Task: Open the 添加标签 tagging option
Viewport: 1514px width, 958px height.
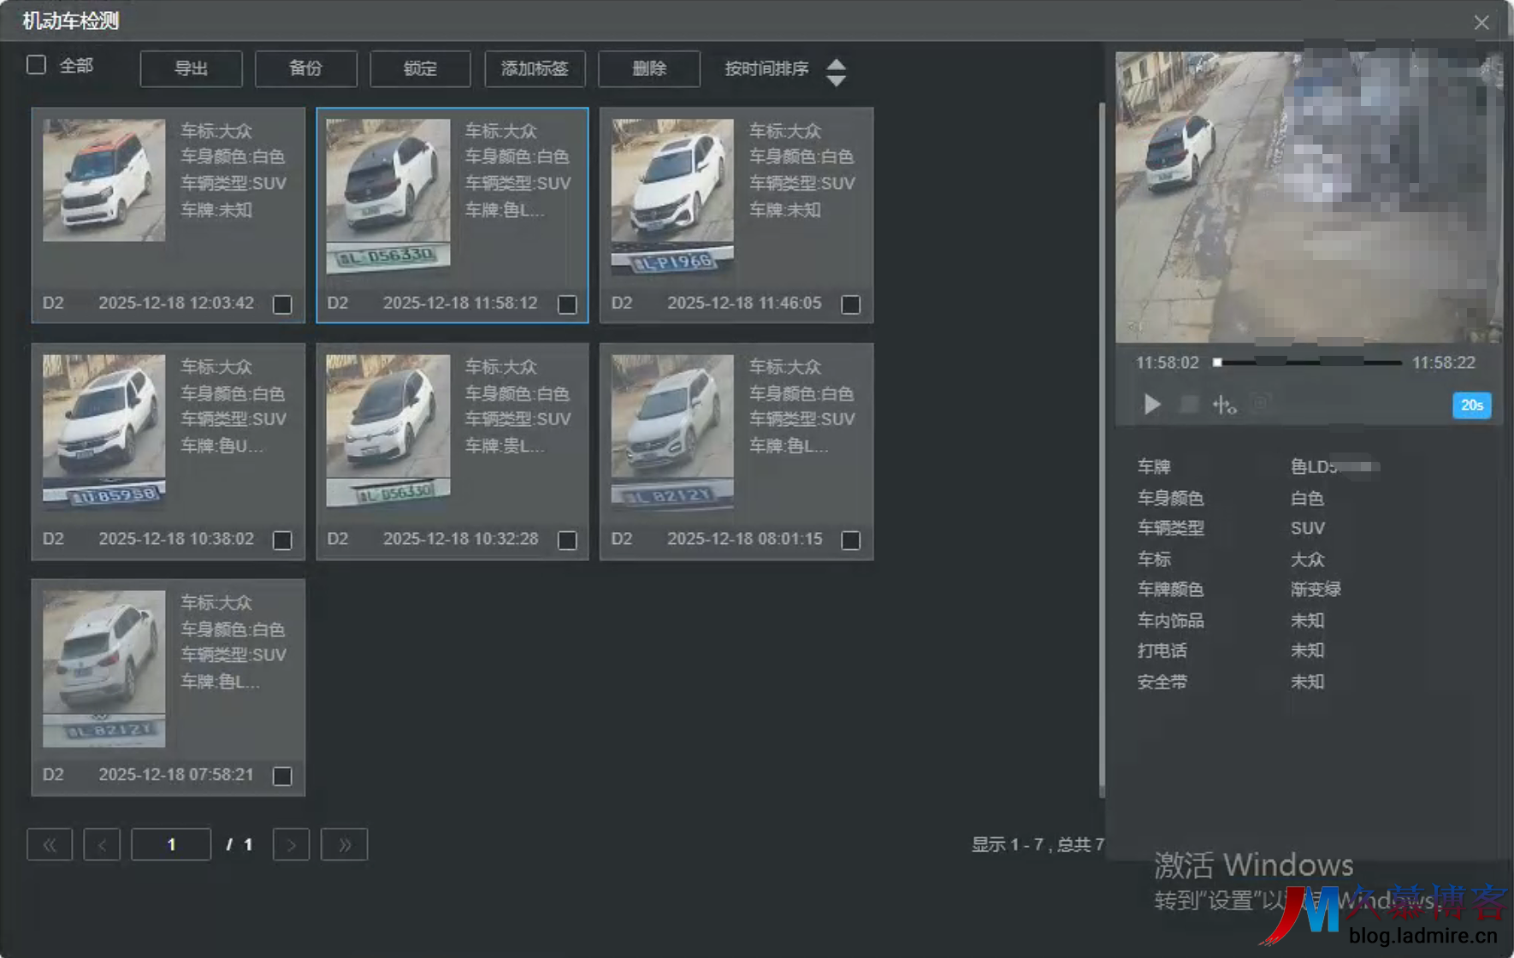Action: (x=535, y=68)
